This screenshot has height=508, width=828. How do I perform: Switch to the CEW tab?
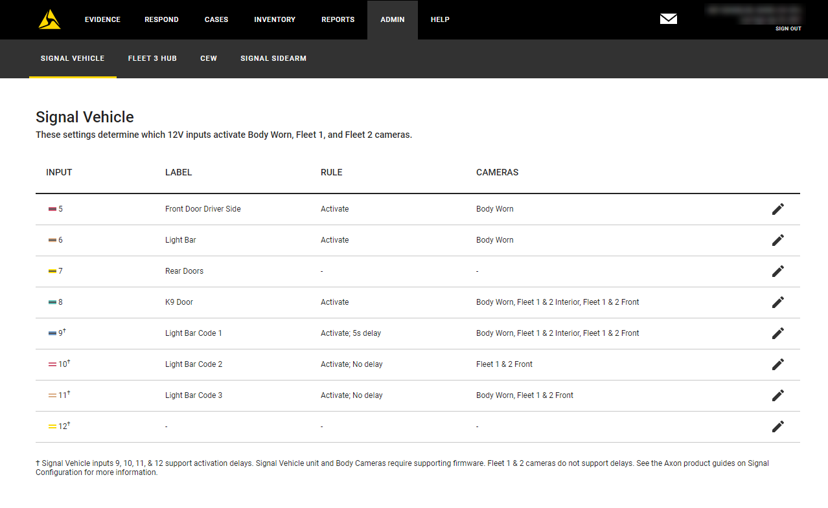[209, 58]
